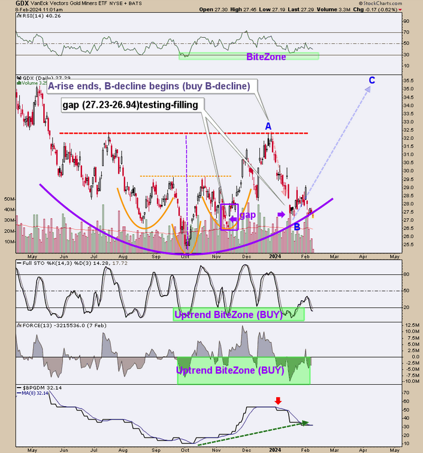Select the Low 27.19 value
The width and height of the screenshot is (423, 453).
pyautogui.click(x=272, y=9)
